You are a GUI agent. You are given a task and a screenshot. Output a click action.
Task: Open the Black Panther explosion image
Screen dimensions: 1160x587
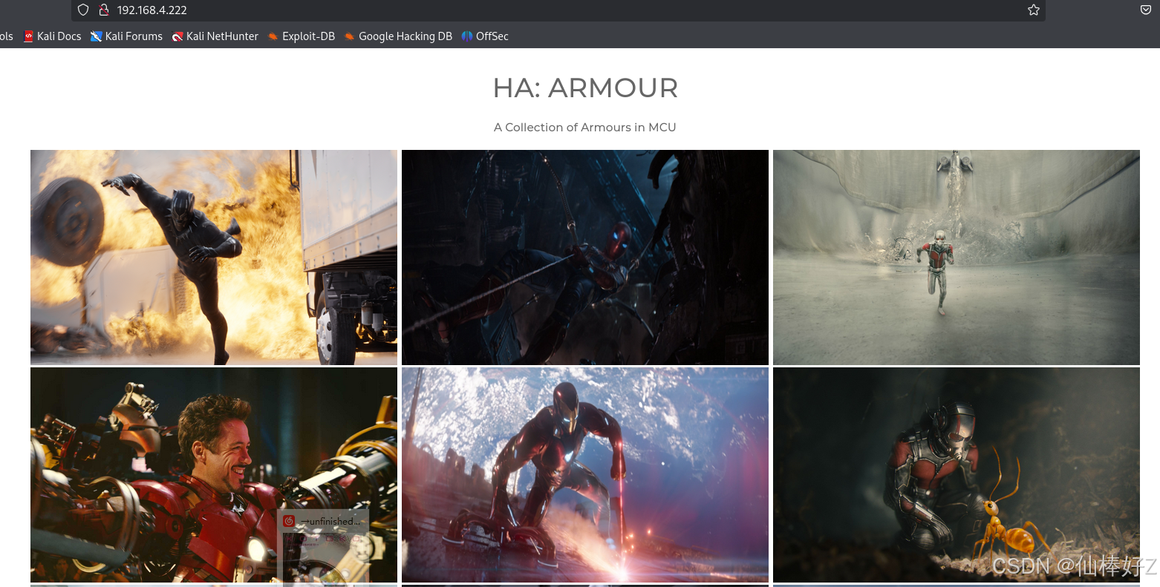214,258
